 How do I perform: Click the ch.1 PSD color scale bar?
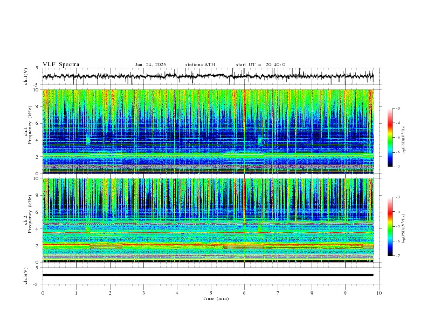390,138
